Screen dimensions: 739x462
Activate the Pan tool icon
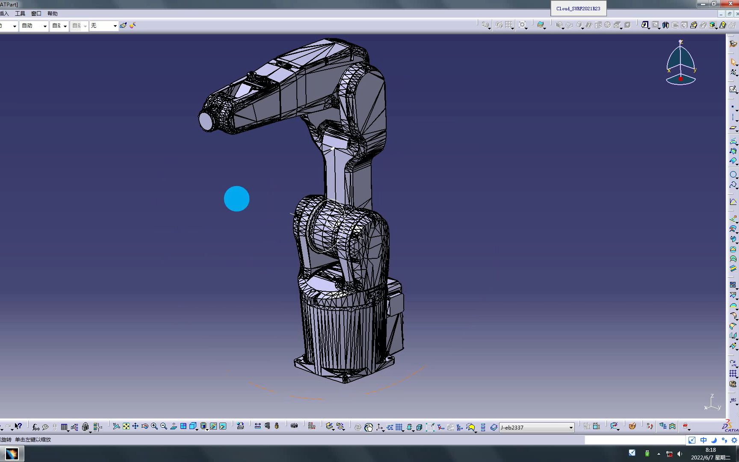point(135,426)
